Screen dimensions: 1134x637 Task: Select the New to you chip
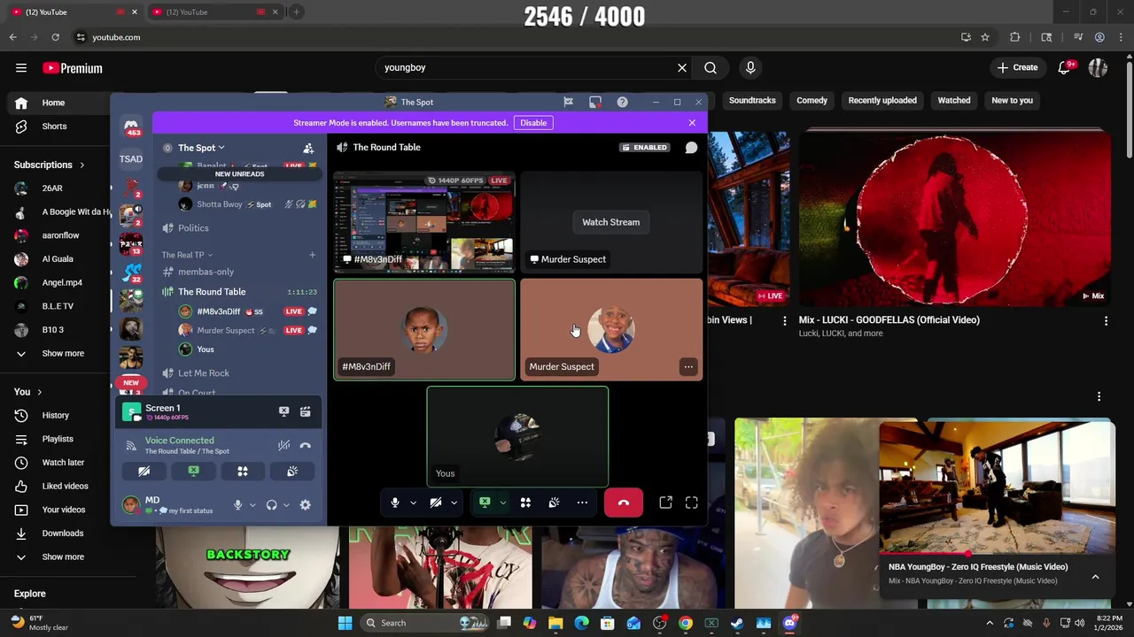[x=1012, y=100]
